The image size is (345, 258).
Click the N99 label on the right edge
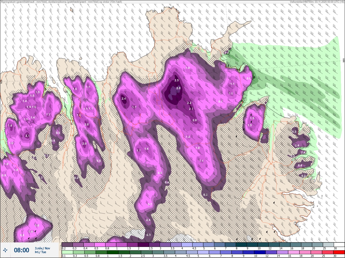click(344, 61)
